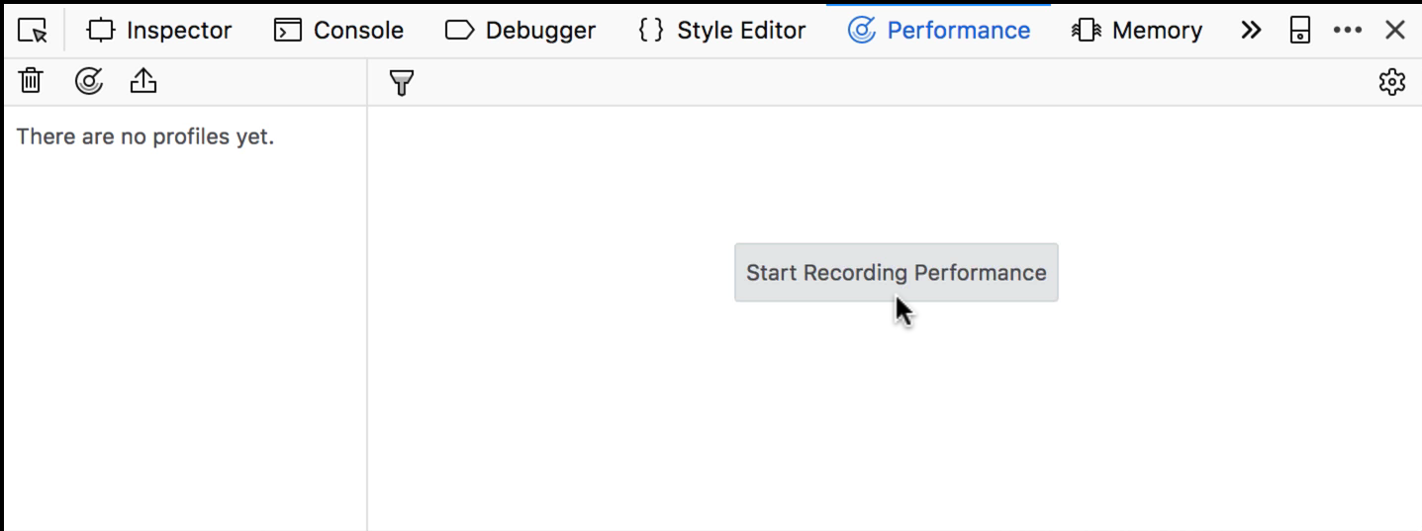The width and height of the screenshot is (1422, 531).
Task: Open performance settings gear menu
Action: click(1392, 82)
